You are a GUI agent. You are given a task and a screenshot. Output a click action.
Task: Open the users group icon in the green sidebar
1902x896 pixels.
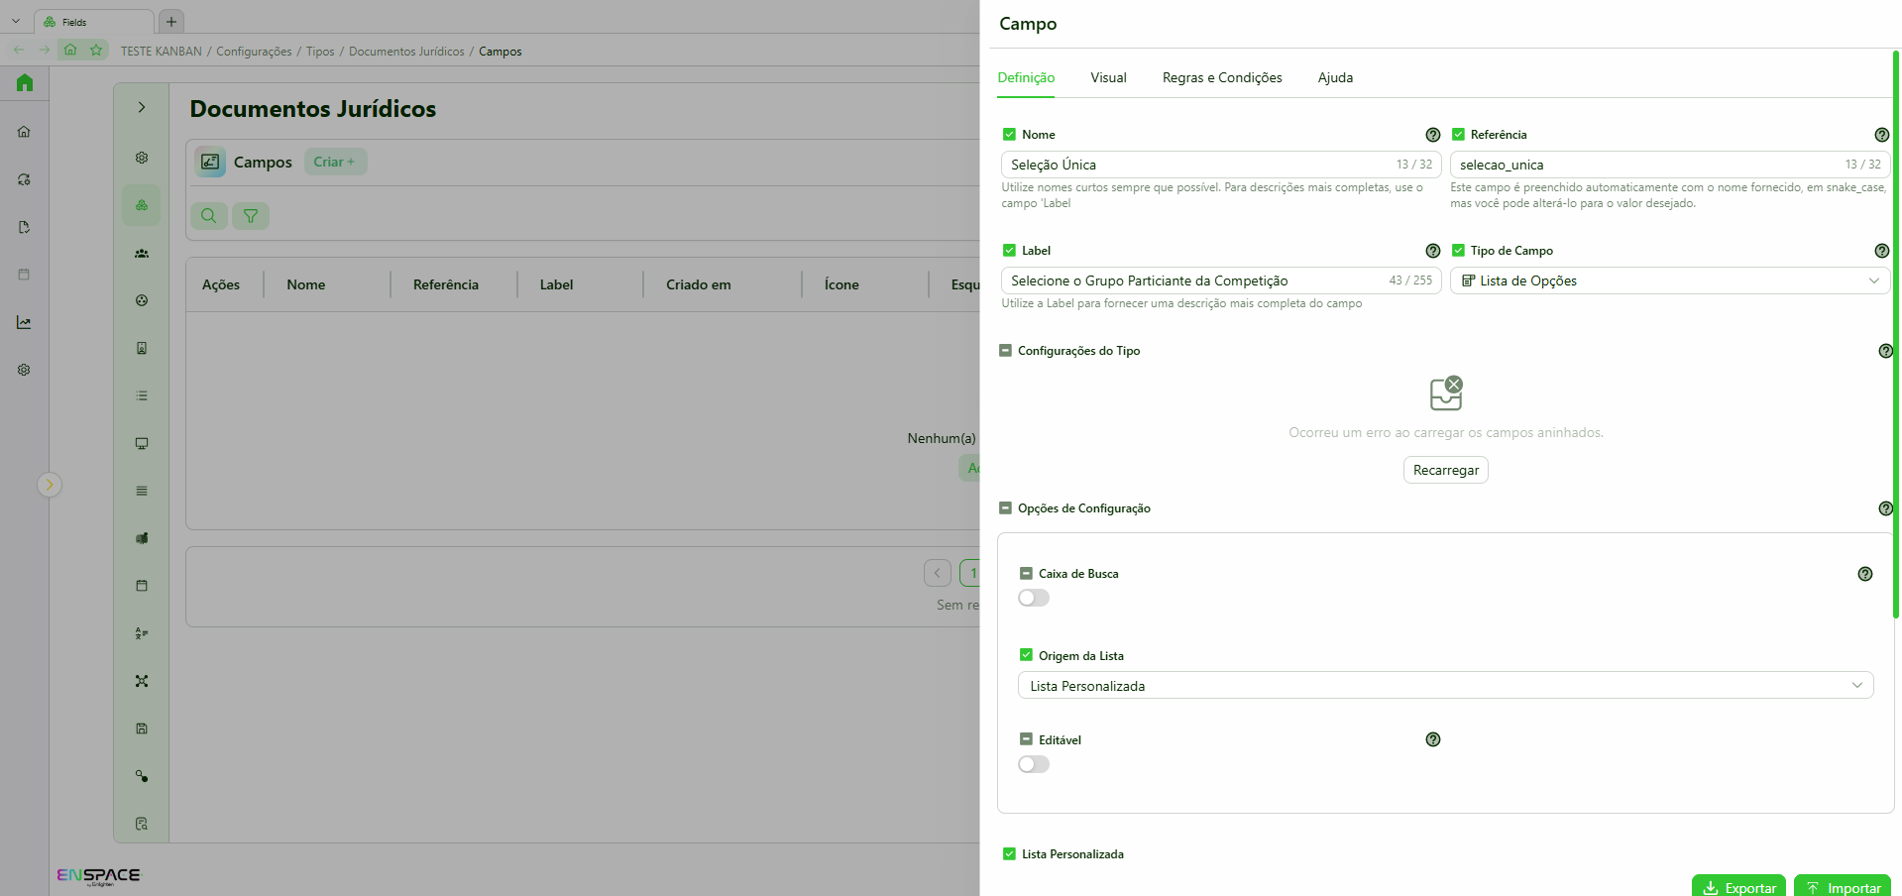pyautogui.click(x=142, y=253)
